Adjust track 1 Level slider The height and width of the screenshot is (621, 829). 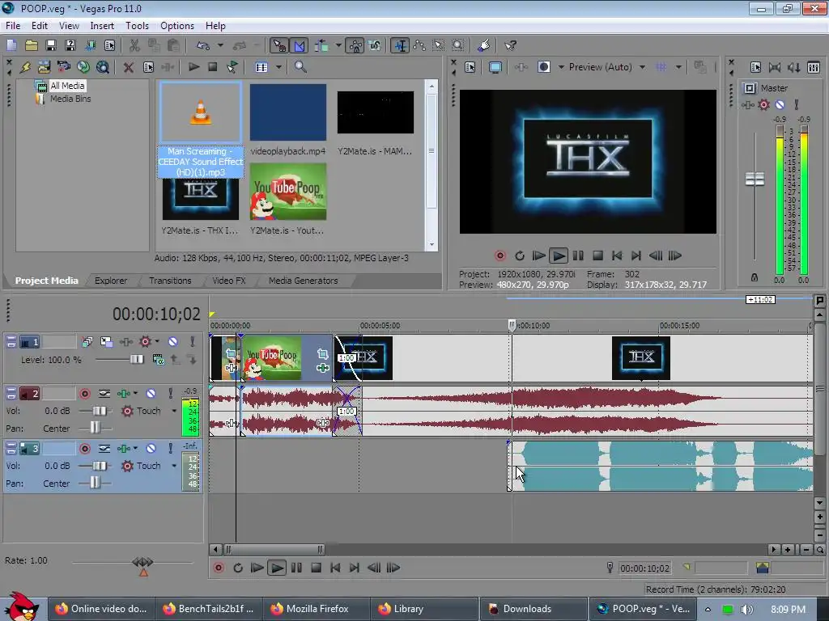click(x=136, y=360)
